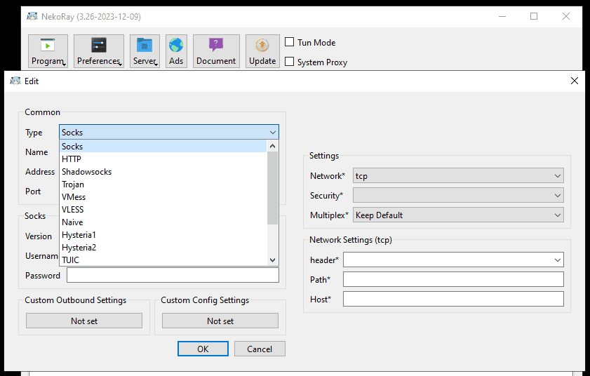The image size is (590, 376).
Task: Click the type list scrollbar thumb
Action: pyautogui.click(x=273, y=188)
